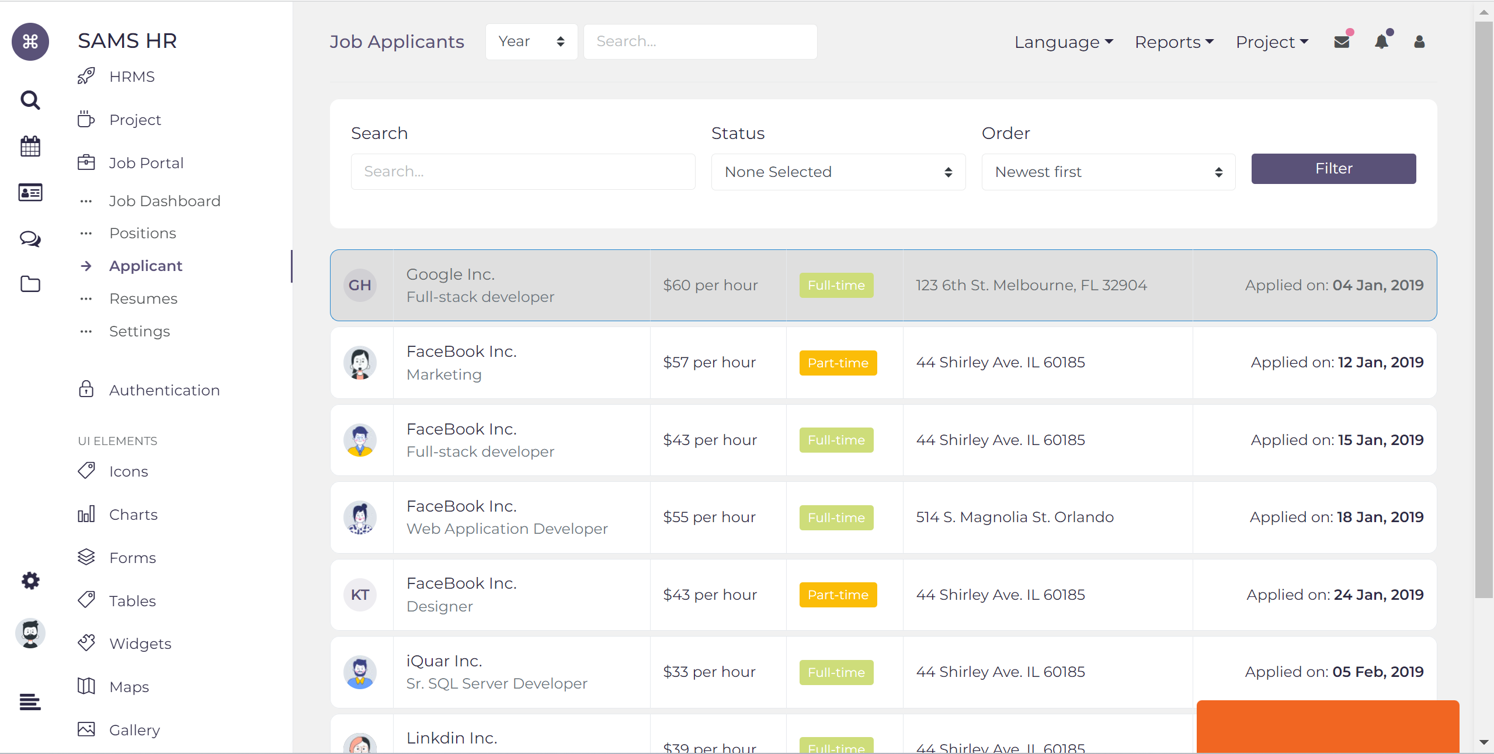Click the filter panel Search field

coord(523,172)
